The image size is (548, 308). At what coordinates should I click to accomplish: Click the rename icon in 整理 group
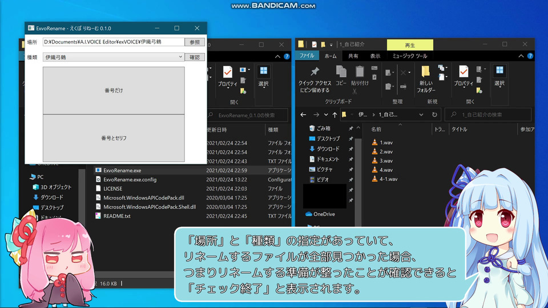(404, 86)
